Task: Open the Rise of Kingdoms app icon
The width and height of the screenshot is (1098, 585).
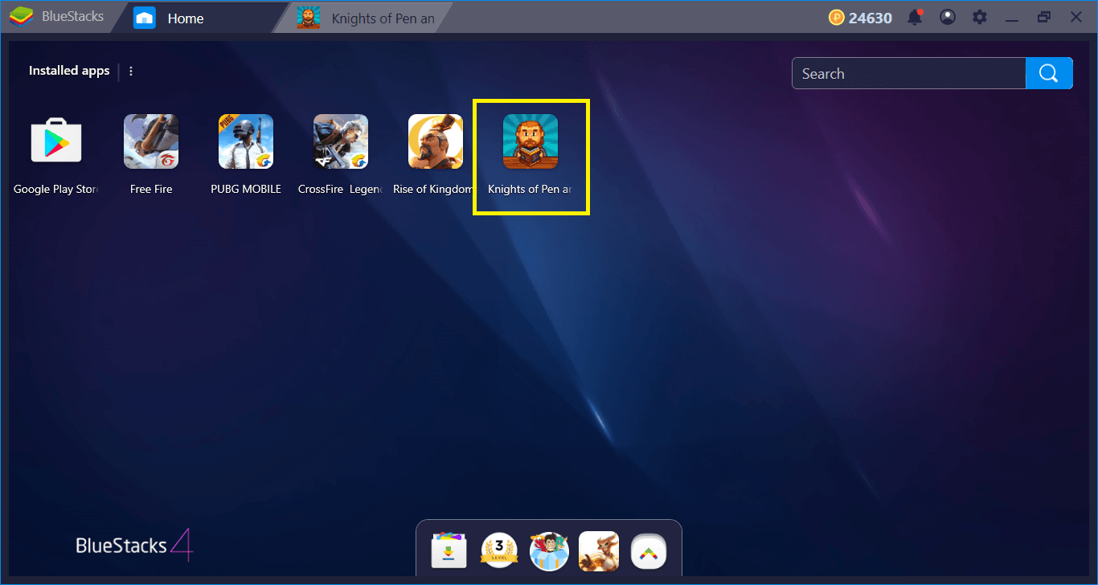Action: (x=436, y=142)
